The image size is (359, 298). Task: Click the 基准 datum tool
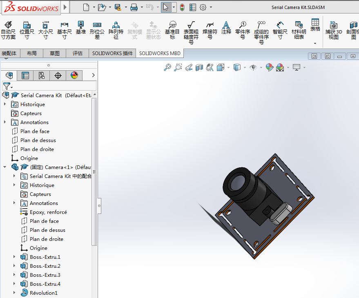coord(81,28)
